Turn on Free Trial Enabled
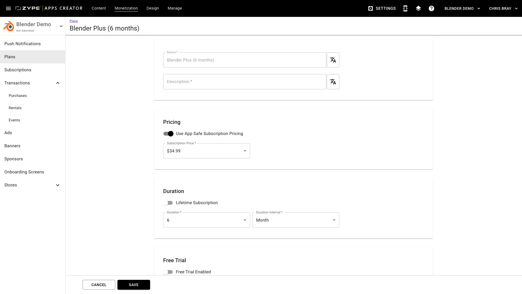The height and width of the screenshot is (294, 522). [x=168, y=272]
